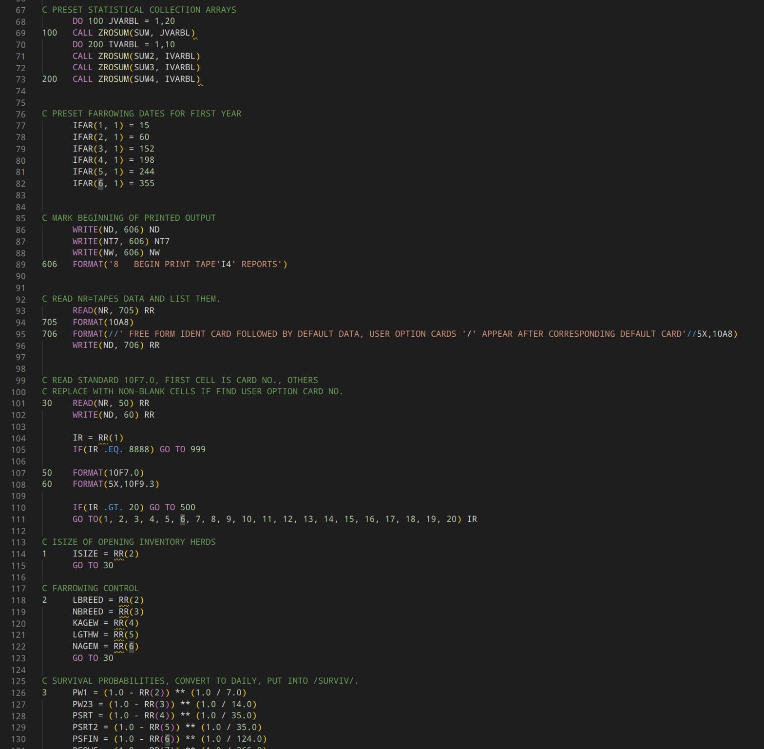Viewport: 764px width, 749px height.
Task: Click 'CALL ZROSUM(SUM4, IVARBL)' line
Action: coord(136,79)
